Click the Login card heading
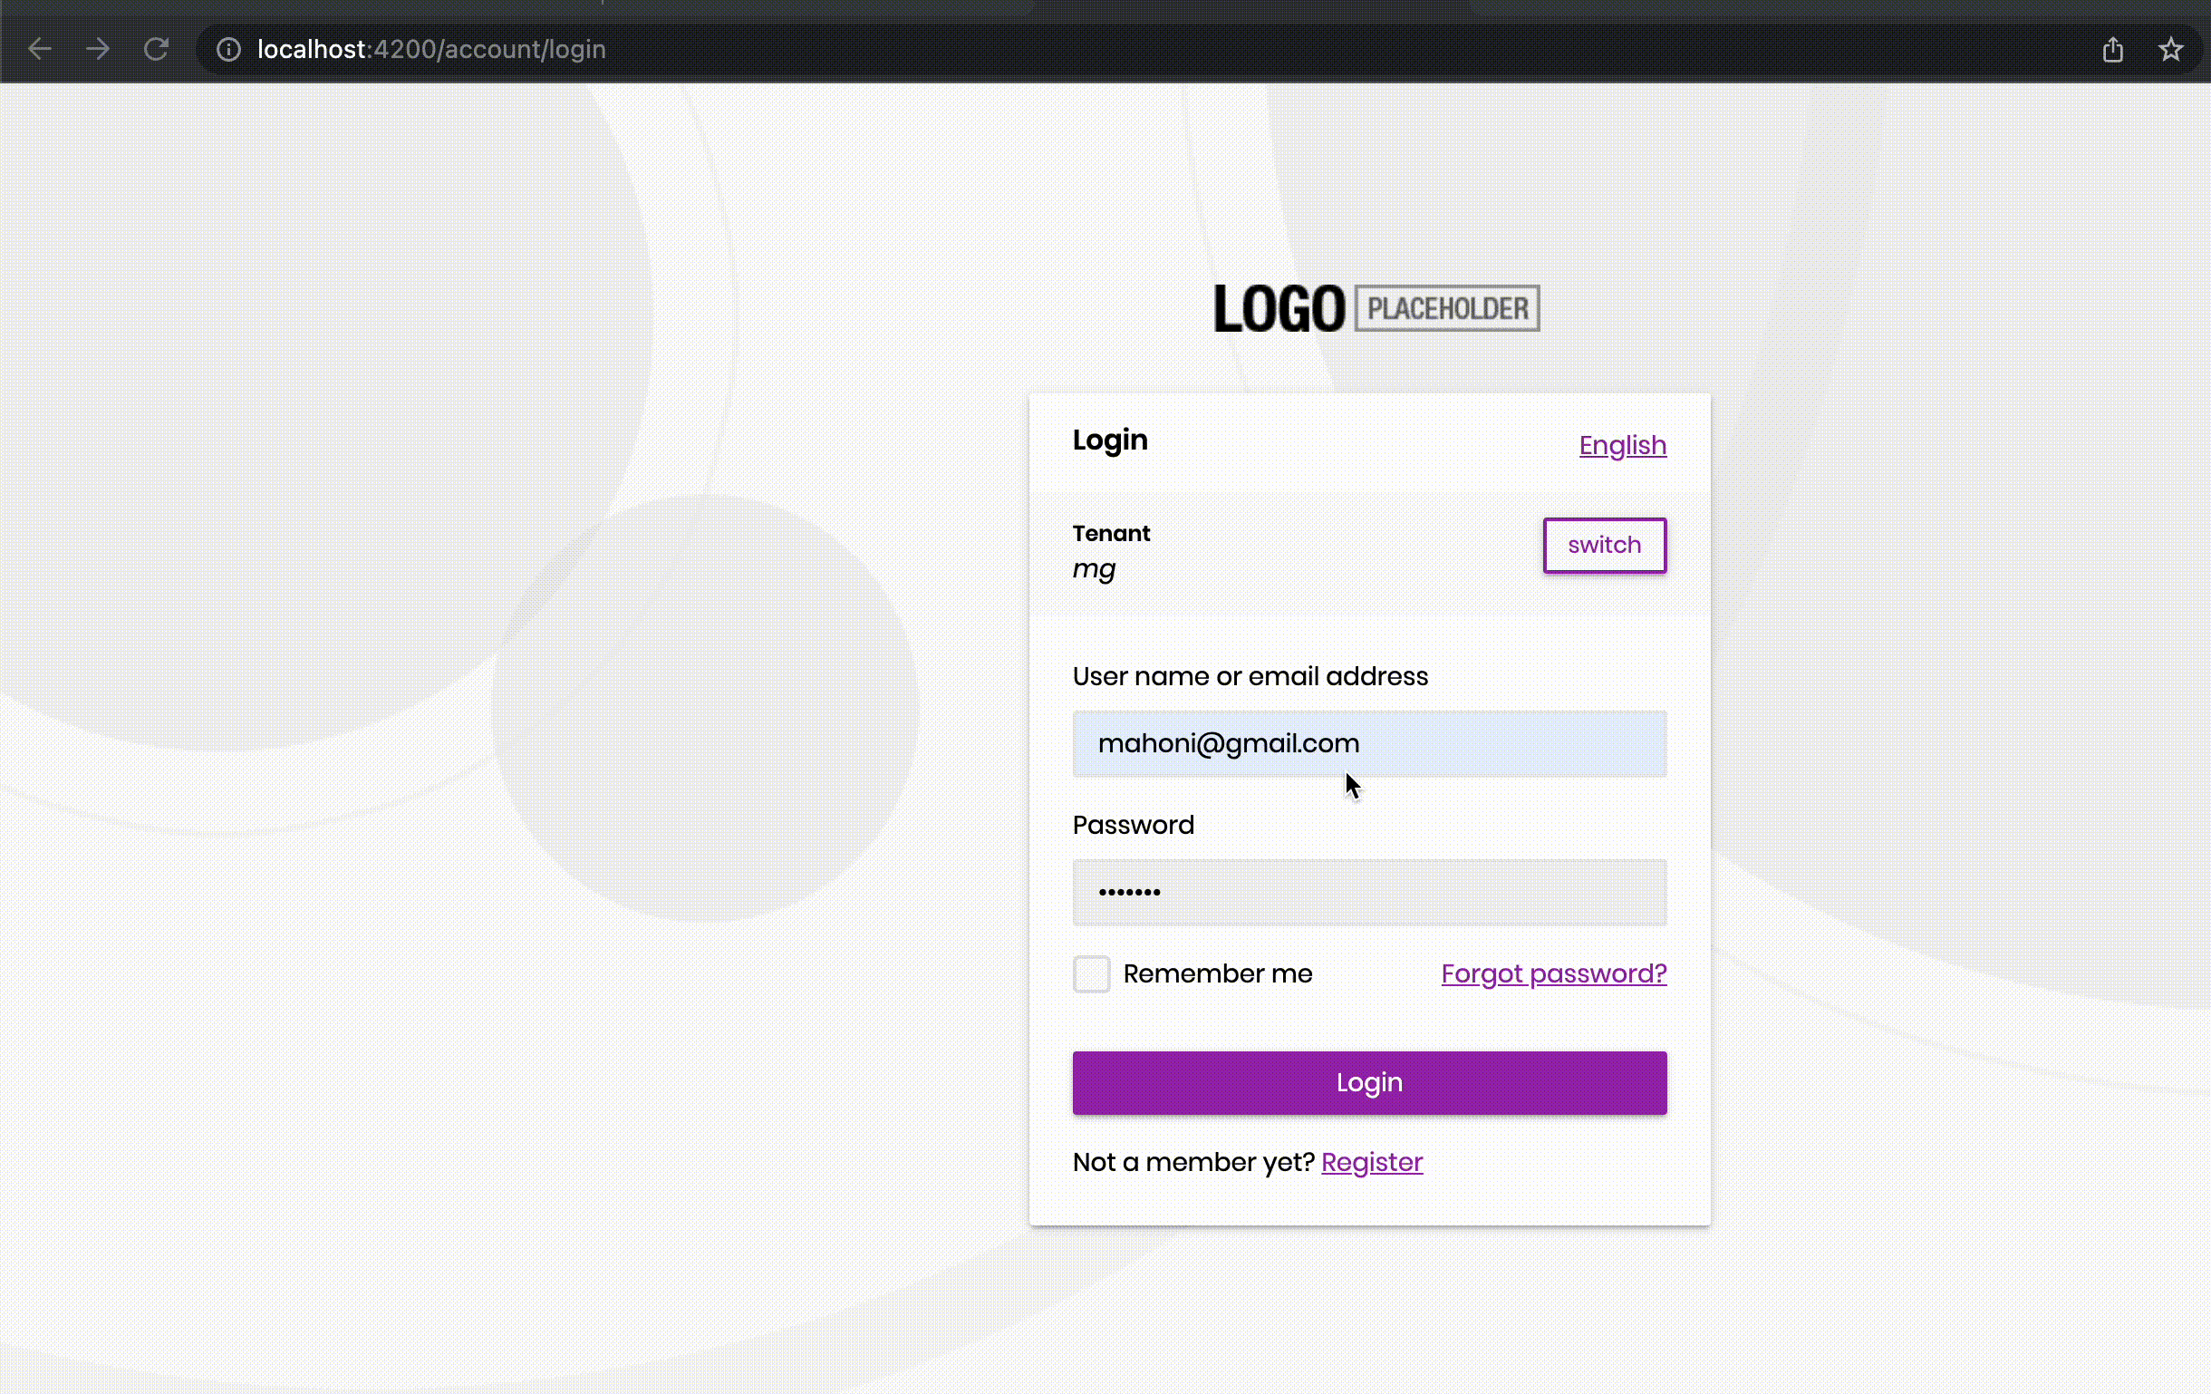Viewport: 2211px width, 1394px height. 1109,440
